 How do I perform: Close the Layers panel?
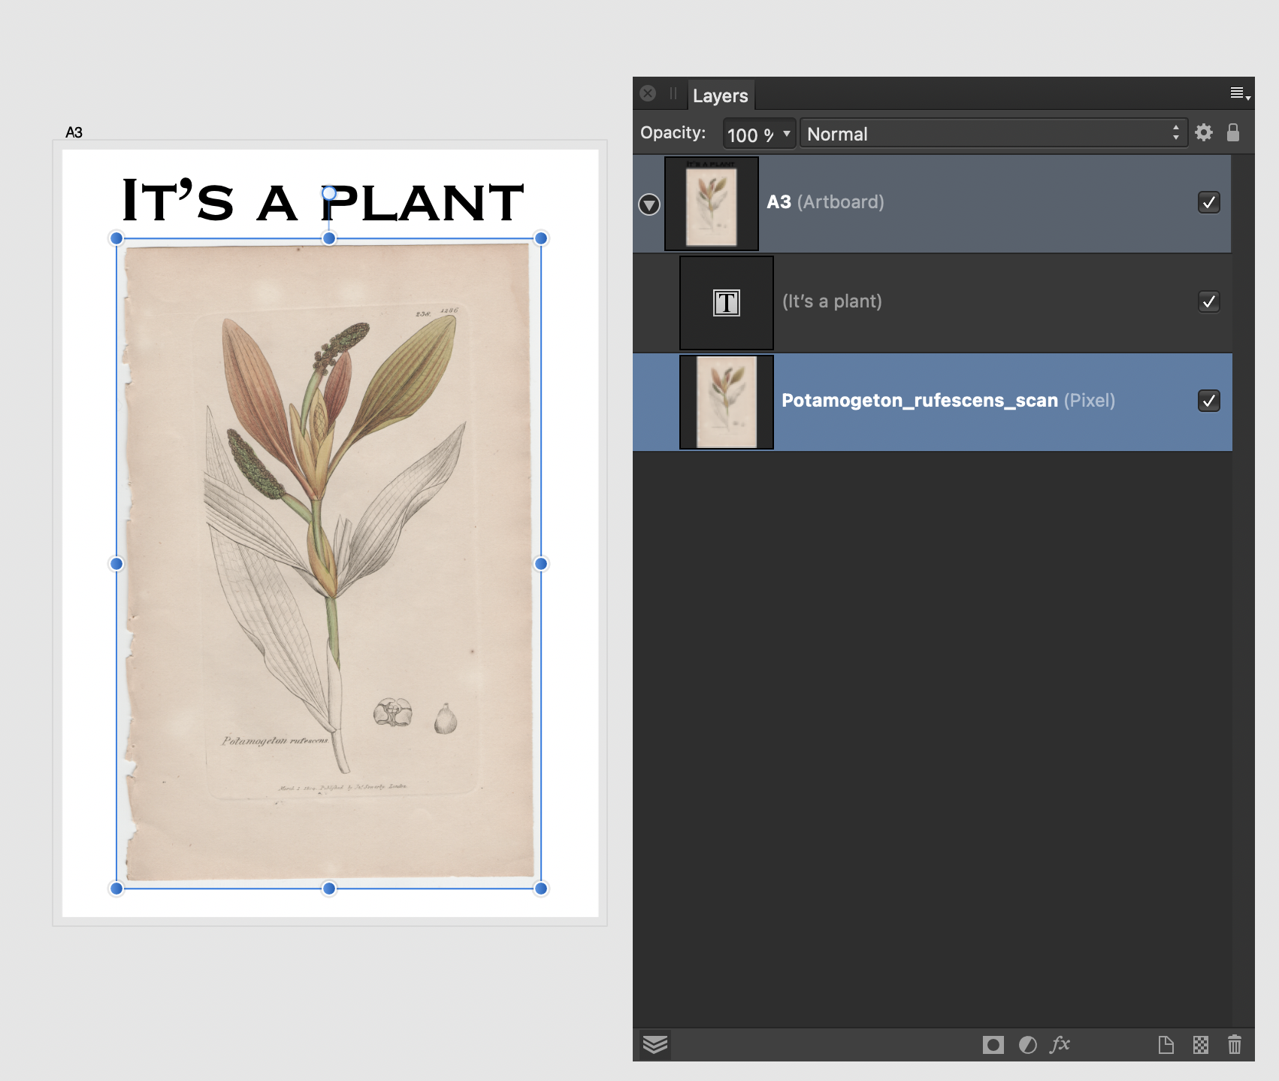[x=648, y=93]
